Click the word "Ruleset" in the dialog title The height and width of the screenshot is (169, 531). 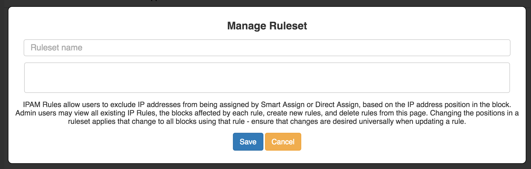click(288, 26)
